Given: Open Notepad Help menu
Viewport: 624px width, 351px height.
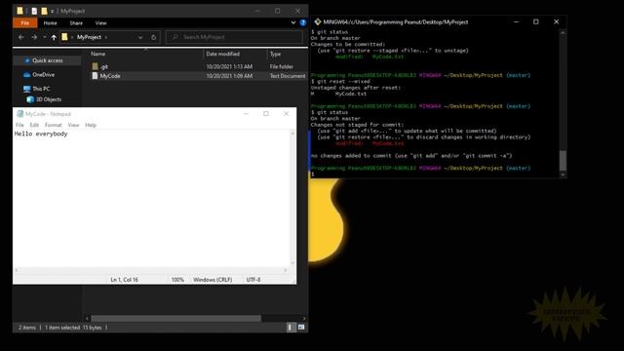Looking at the screenshot, I should point(91,125).
